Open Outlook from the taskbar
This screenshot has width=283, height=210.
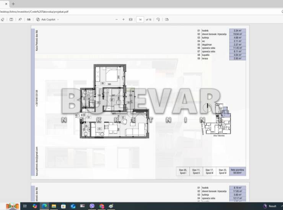(73, 206)
